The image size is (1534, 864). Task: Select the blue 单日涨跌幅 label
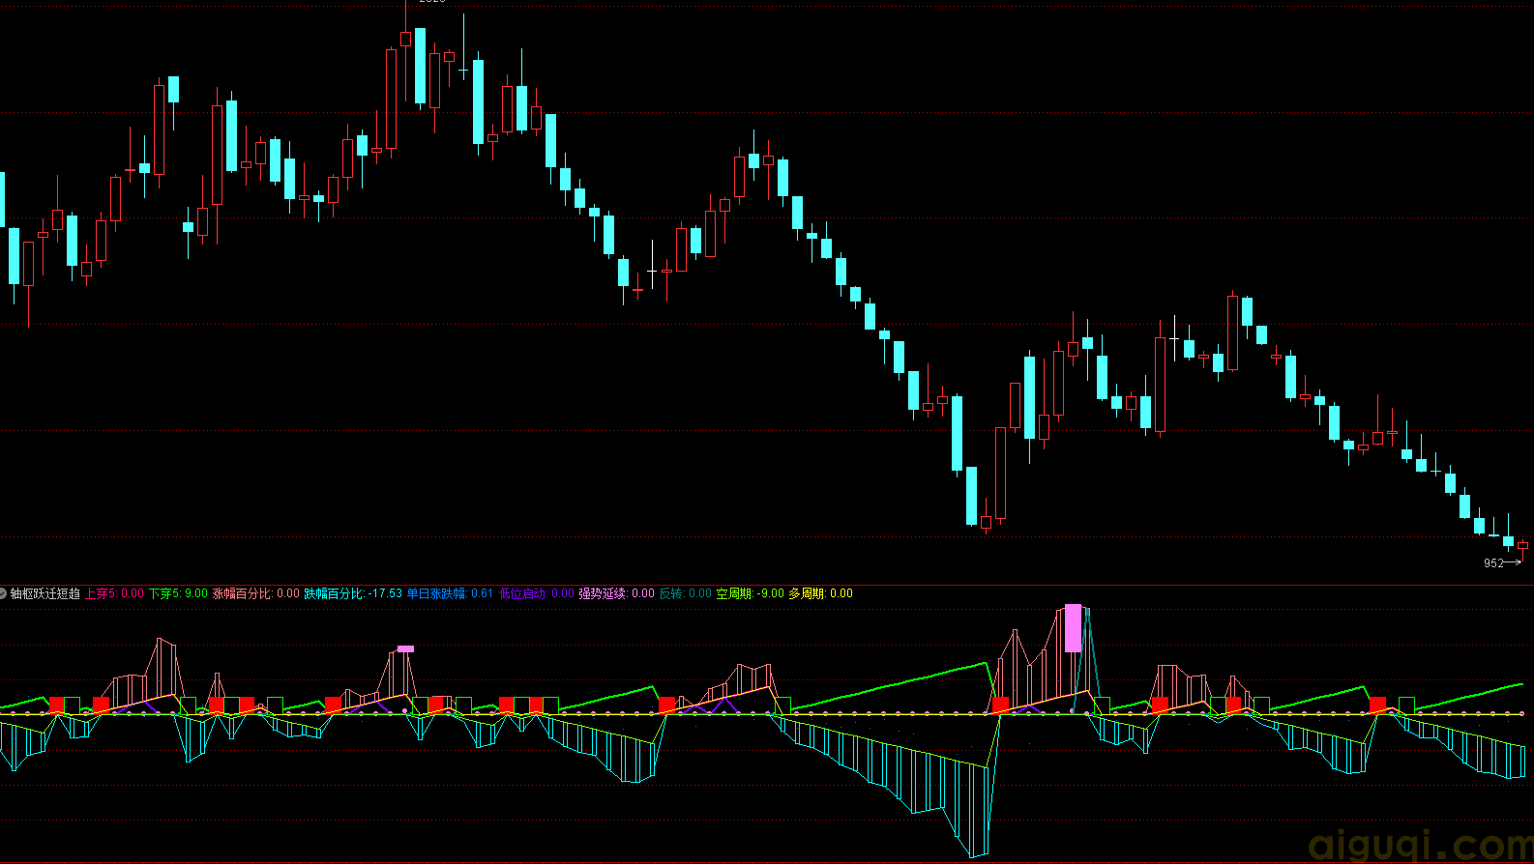[450, 593]
